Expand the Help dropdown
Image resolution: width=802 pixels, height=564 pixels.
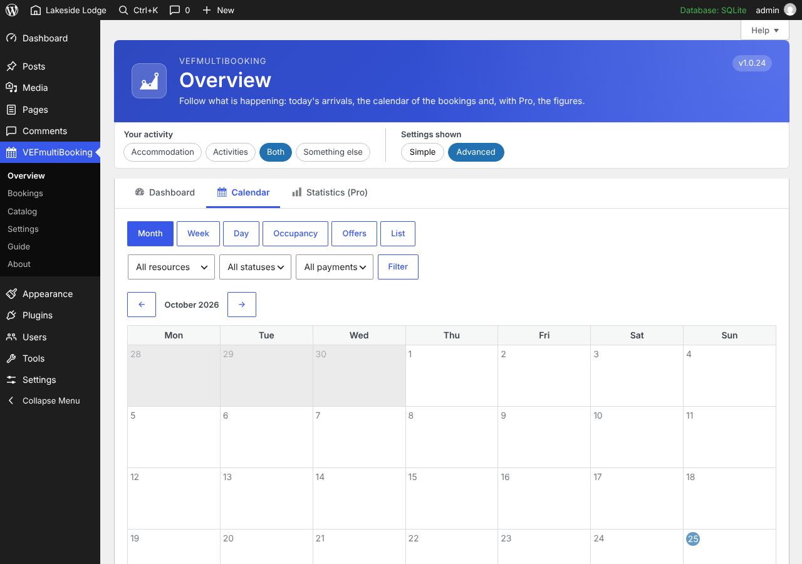(764, 30)
